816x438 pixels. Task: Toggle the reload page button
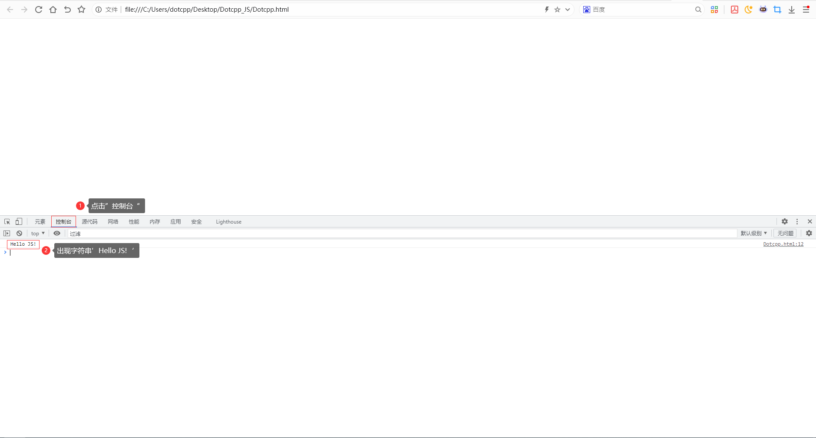pos(39,9)
